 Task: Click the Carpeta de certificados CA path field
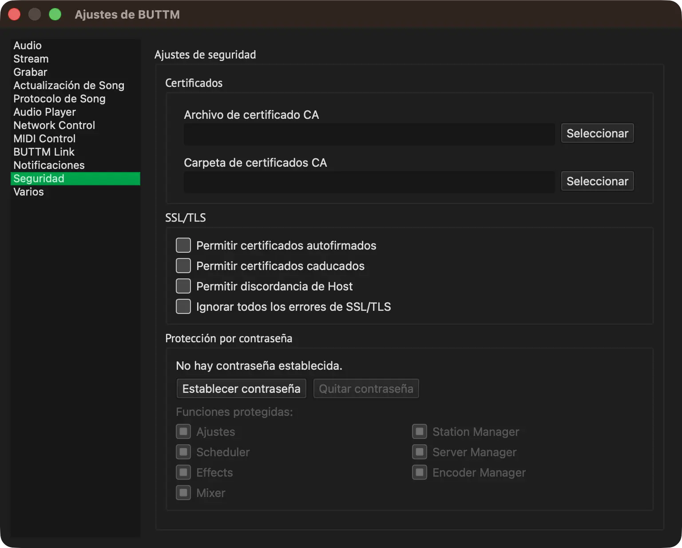point(369,182)
